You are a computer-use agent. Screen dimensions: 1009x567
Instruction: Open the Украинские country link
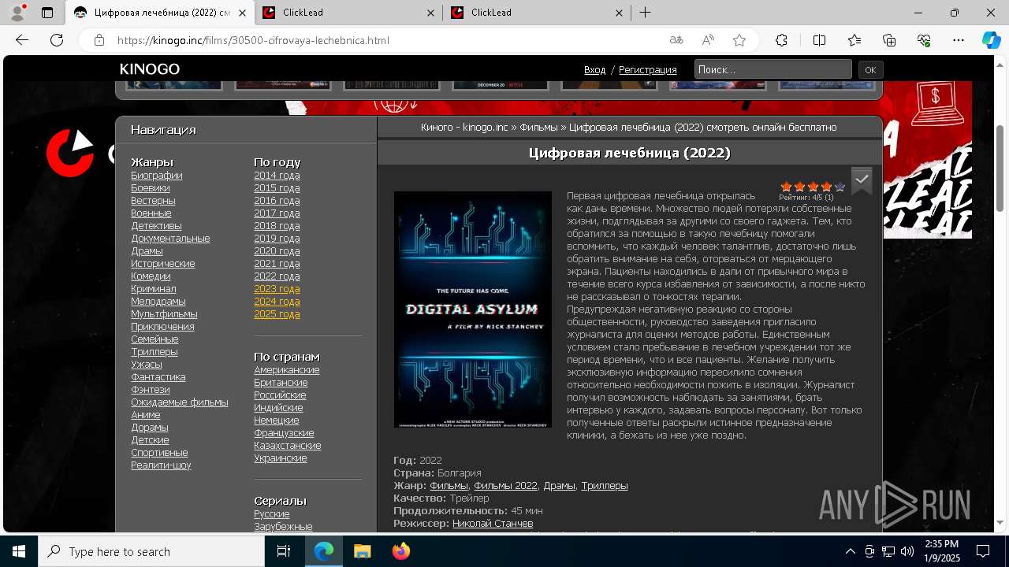[x=280, y=458]
